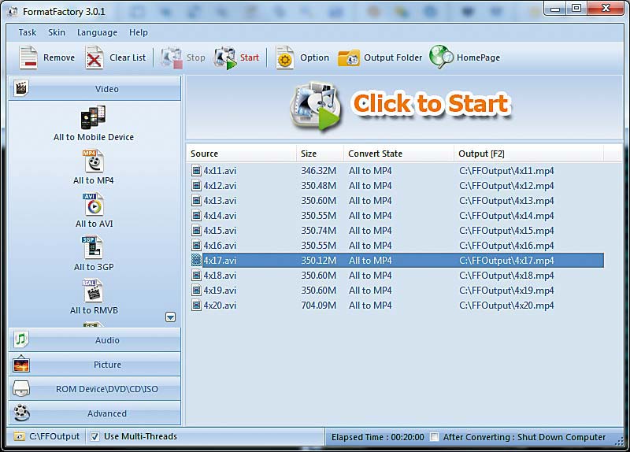Expand the Advanced category panel
Viewport: 630px width, 452px height.
94,413
